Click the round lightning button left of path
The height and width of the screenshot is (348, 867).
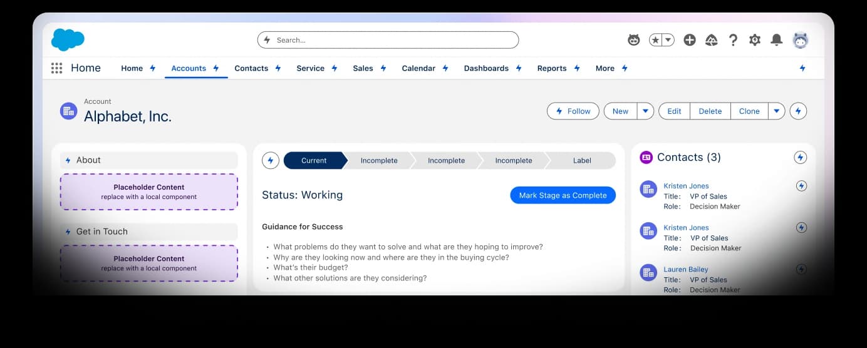270,160
